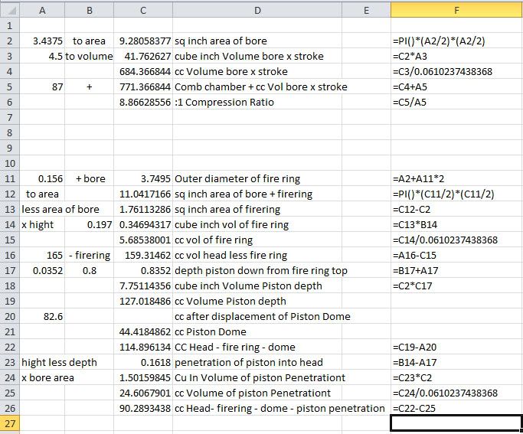This screenshot has height=434, width=523.
Task: Click cell showing 1.76113286
Action: [x=145, y=210]
